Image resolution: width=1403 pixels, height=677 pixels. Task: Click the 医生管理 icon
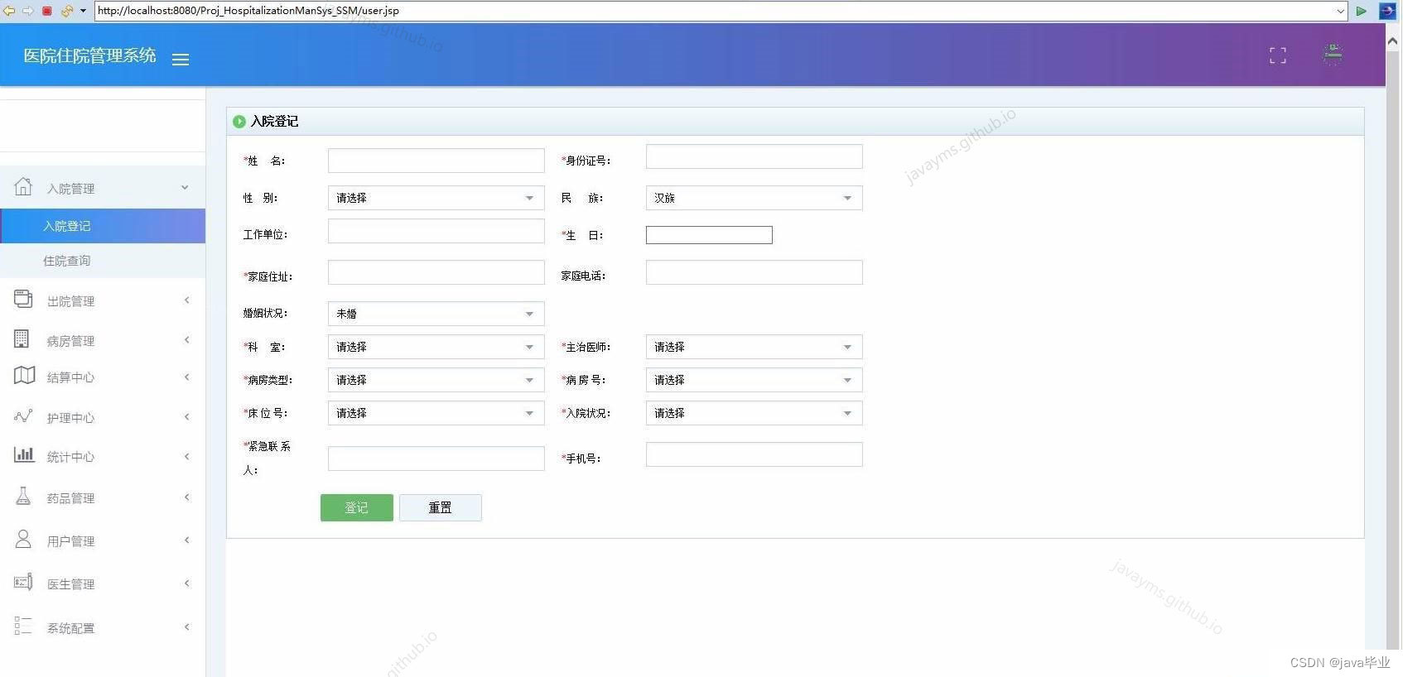click(23, 583)
